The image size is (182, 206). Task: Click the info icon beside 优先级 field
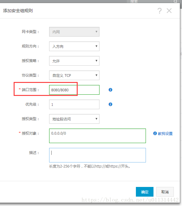coord(110,104)
